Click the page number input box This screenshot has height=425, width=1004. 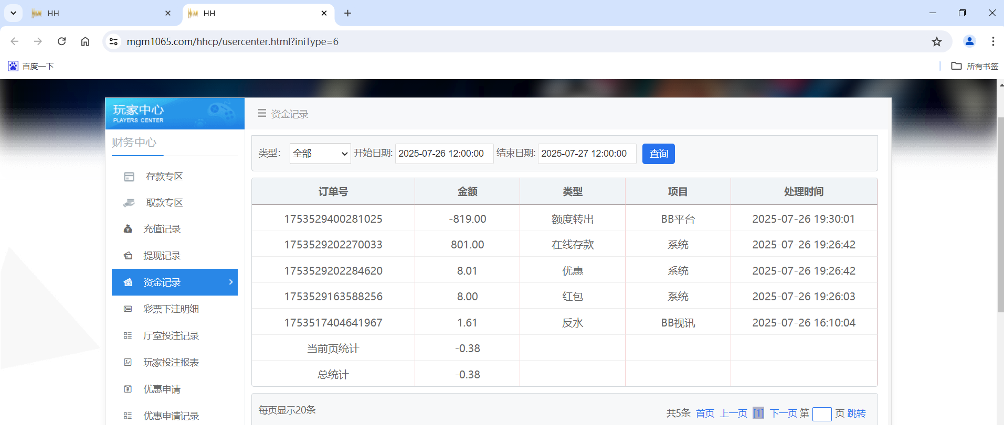pyautogui.click(x=821, y=414)
